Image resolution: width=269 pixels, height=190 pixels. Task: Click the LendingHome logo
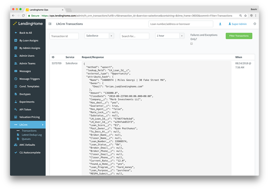(x=28, y=24)
